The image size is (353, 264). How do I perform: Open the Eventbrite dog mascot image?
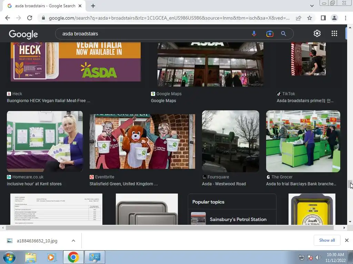tap(142, 141)
